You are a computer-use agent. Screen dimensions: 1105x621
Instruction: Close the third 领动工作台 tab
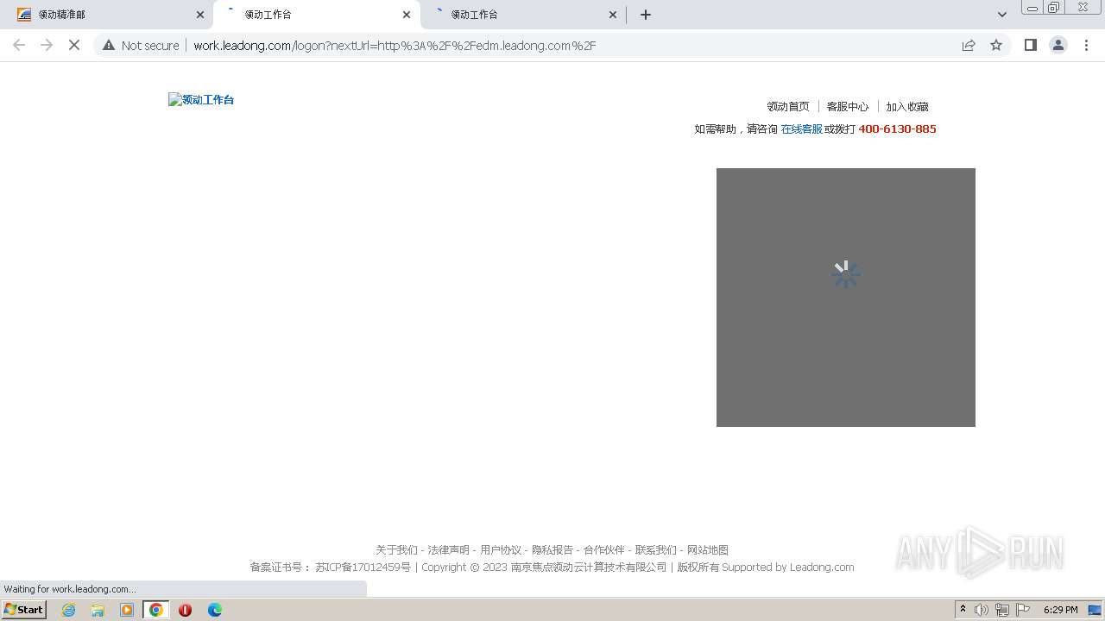point(613,15)
